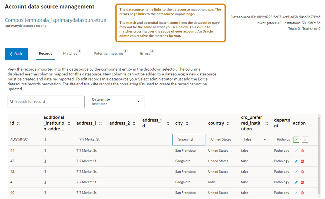
Task: Delete record 43 with trash icon
Action: click(x=302, y=161)
